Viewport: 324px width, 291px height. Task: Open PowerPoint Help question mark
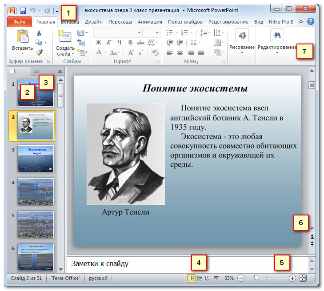pyautogui.click(x=310, y=21)
